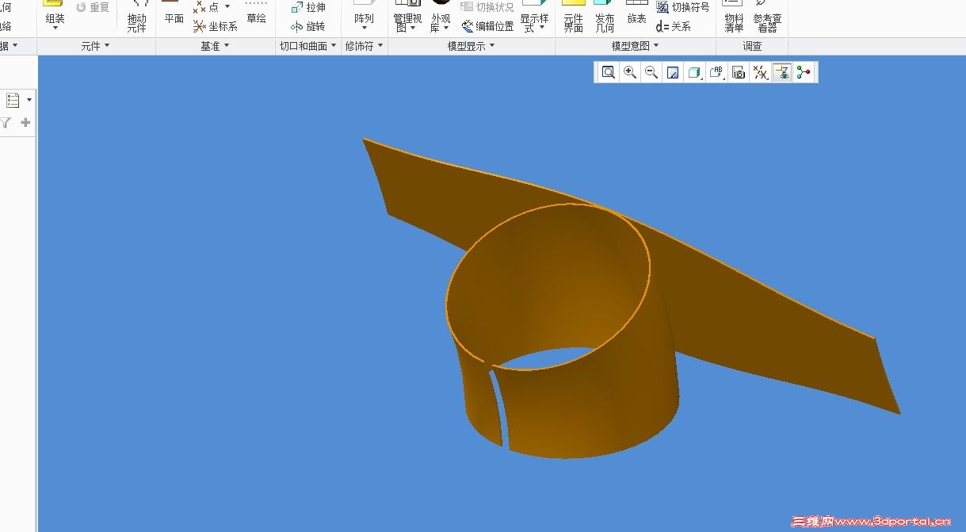Create a datum Plane (平面)
The height and width of the screenshot is (532, 966).
[x=174, y=13]
